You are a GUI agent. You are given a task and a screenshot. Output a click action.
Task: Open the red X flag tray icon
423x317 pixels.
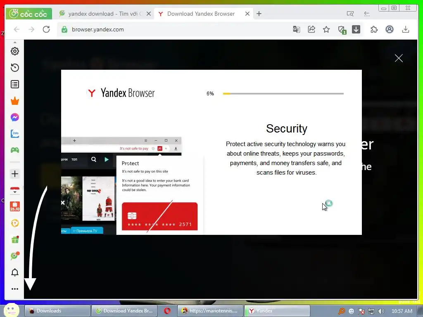(361, 311)
